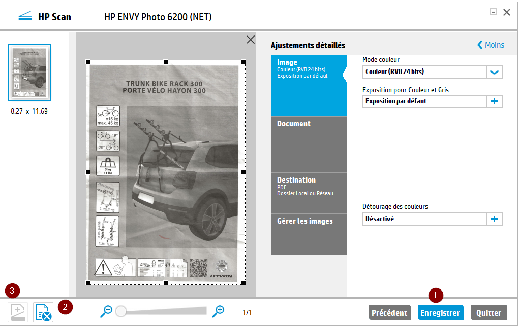Expand Détourage des couleurs Désactivé plus

click(494, 219)
